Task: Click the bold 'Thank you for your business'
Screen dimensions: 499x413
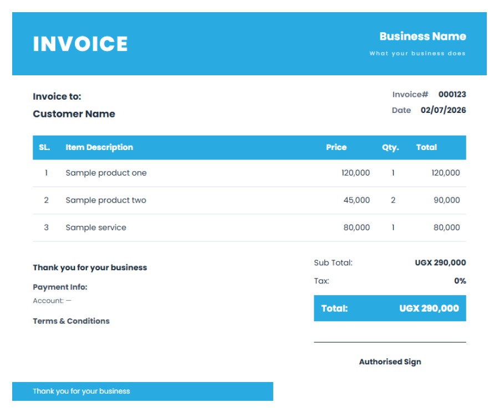Action: click(x=90, y=267)
